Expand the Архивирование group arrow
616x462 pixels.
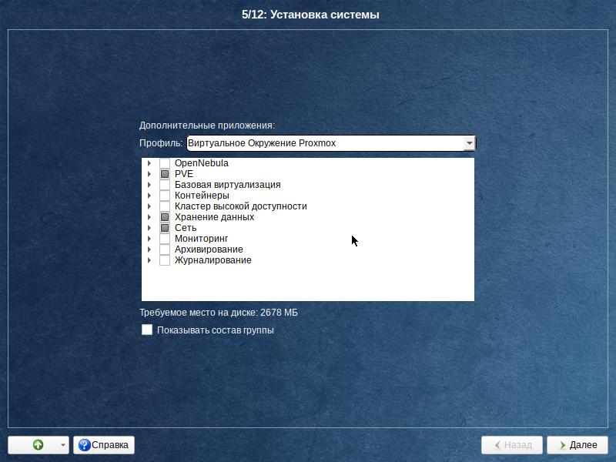[149, 249]
